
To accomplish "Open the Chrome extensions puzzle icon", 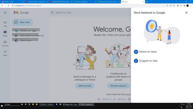I will coord(178,5).
